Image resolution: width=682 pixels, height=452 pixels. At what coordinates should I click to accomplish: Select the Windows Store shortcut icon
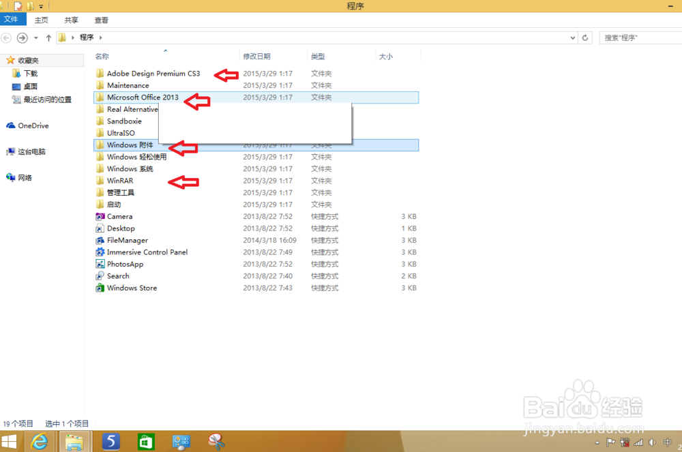[100, 288]
